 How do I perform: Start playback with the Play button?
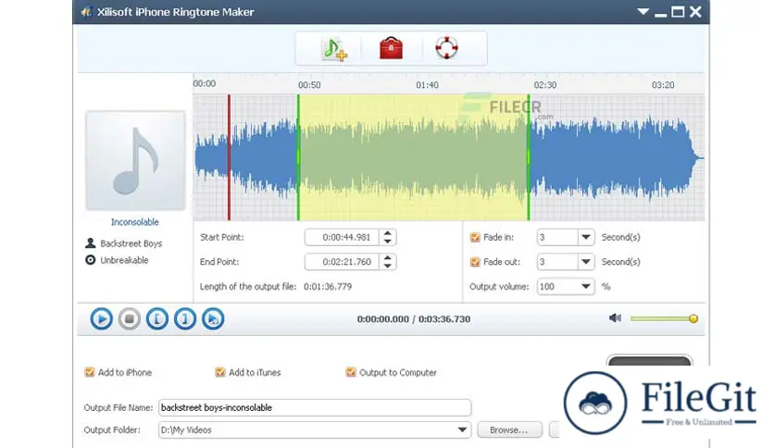click(x=101, y=318)
